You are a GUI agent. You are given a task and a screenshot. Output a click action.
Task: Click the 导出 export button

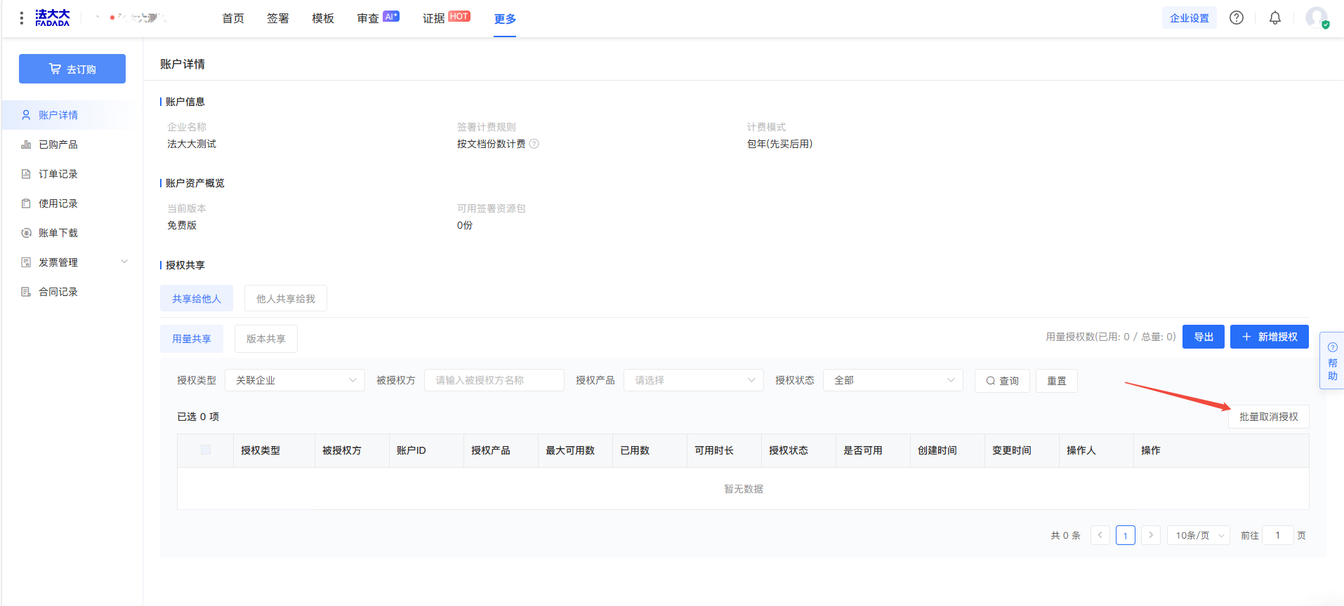click(x=1204, y=337)
